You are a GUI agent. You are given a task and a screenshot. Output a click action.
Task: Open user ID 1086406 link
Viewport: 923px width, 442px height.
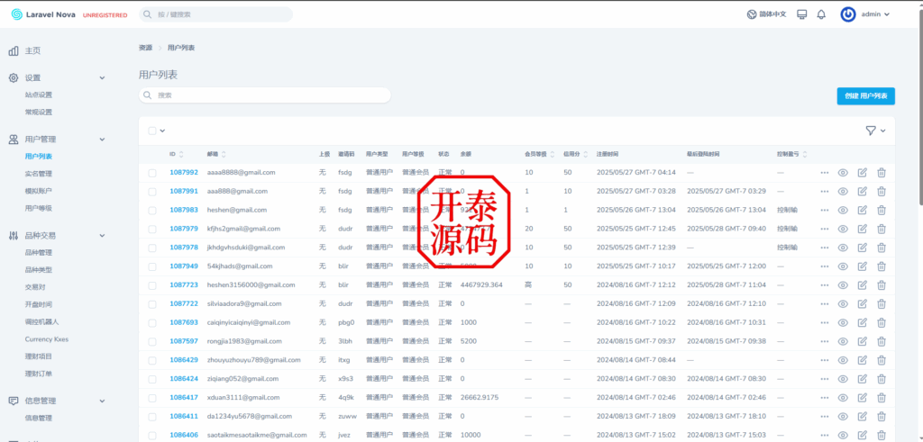(x=184, y=435)
